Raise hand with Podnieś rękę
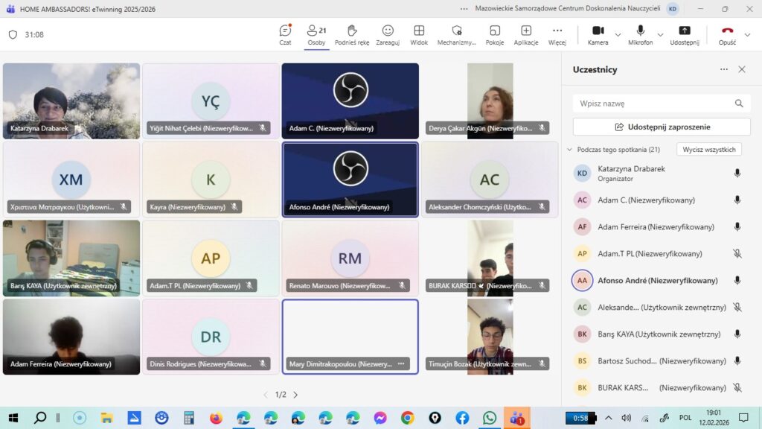Image resolution: width=762 pixels, height=429 pixels. coord(352,35)
